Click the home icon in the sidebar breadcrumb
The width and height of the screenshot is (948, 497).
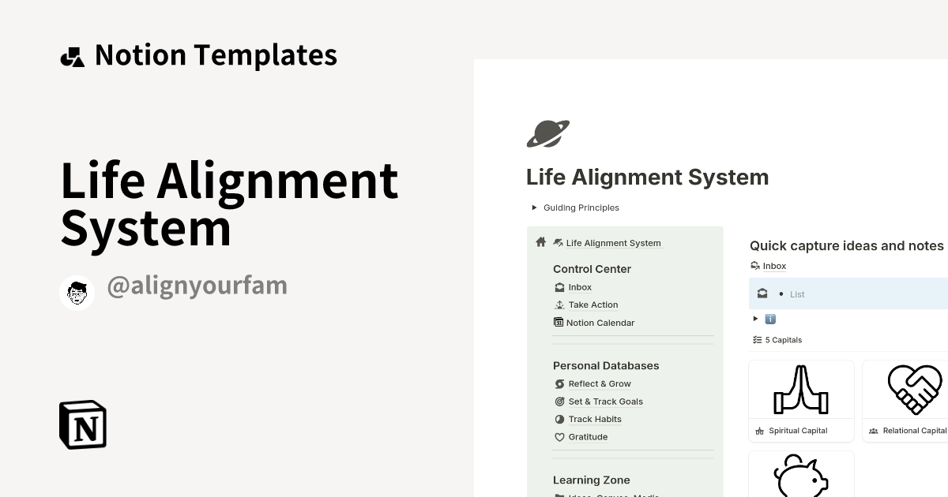(x=540, y=242)
